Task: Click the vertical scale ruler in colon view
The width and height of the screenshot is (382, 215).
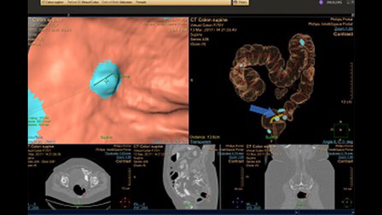Action: click(351, 81)
